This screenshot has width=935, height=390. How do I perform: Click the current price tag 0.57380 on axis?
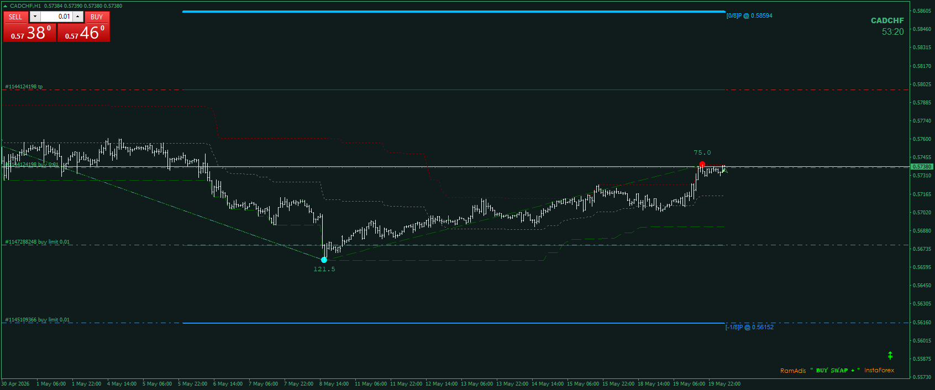coord(922,166)
